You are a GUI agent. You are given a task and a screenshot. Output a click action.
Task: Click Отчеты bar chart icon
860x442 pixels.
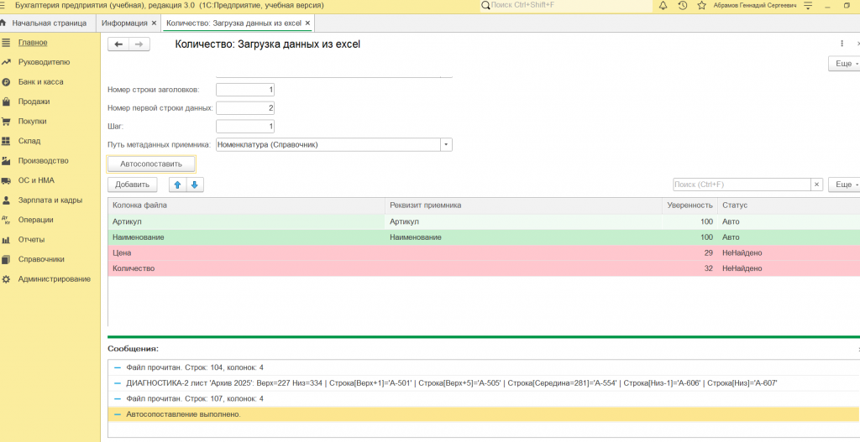point(6,240)
